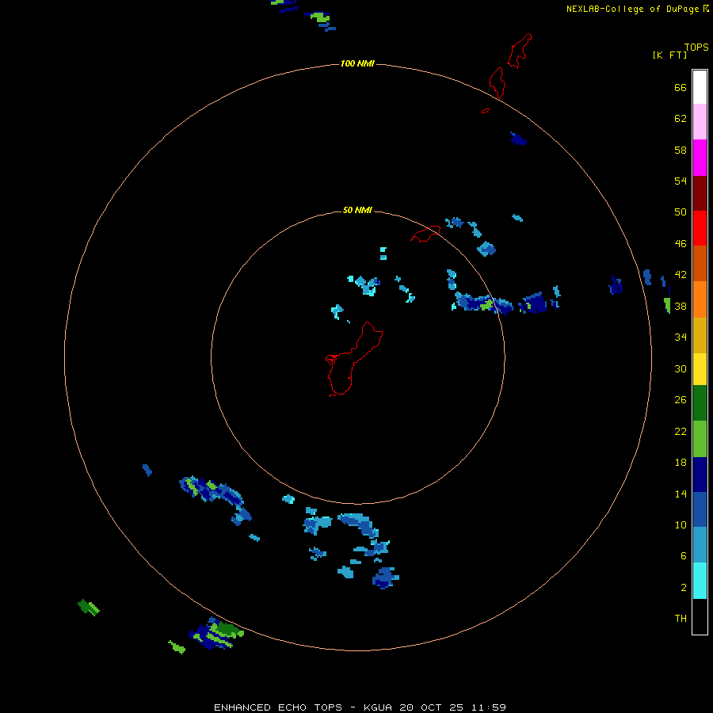
Task: Click the 2 legend value
Action: 684,587
